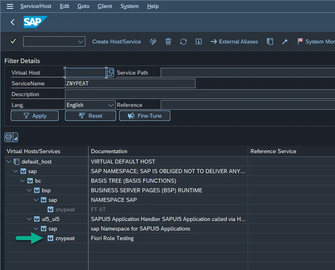The height and width of the screenshot is (270, 335).
Task: Apply the filter
Action: click(x=35, y=116)
